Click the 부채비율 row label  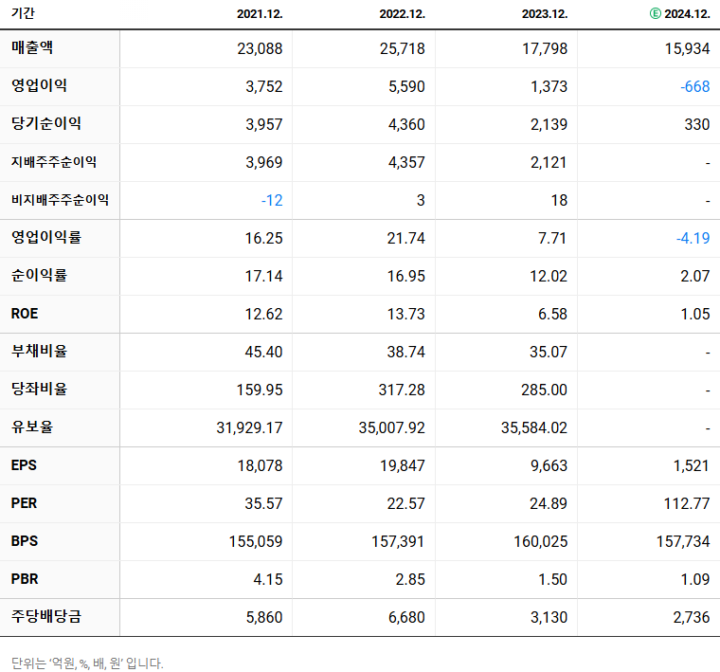point(39,351)
